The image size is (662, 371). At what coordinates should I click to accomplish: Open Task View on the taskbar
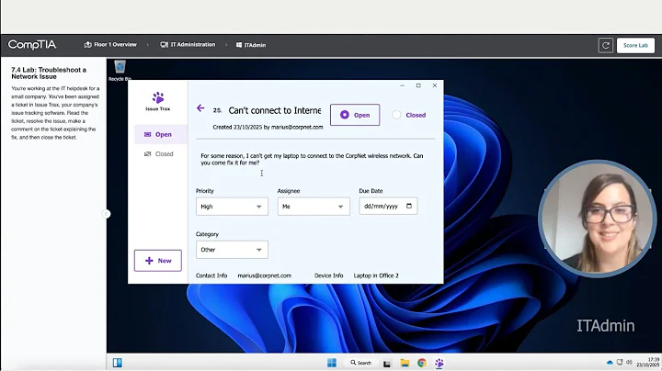[387, 363]
